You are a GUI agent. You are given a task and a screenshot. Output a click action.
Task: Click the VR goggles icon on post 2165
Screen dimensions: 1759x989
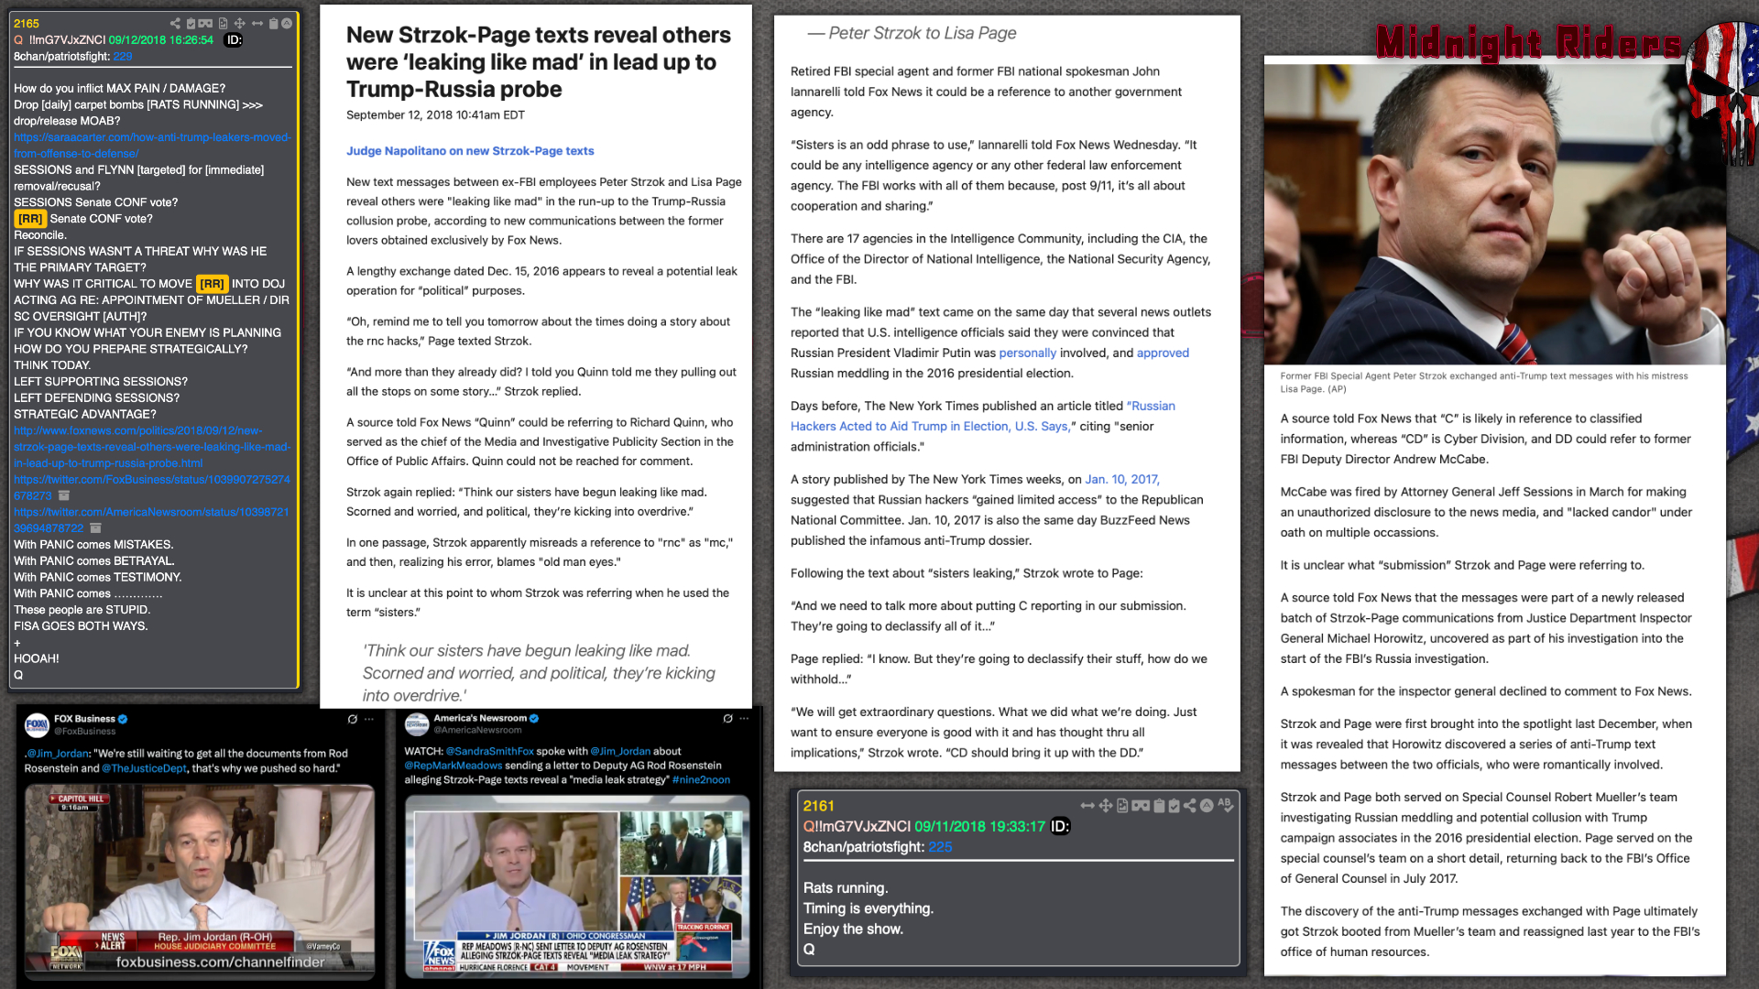(x=205, y=23)
